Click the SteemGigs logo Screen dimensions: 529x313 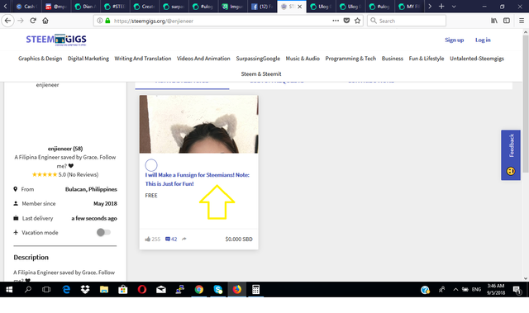[56, 40]
